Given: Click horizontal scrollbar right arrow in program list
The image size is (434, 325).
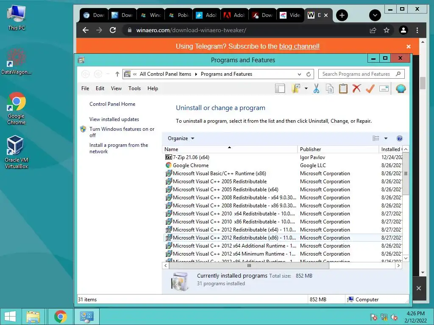Looking at the screenshot, I should coord(398,266).
